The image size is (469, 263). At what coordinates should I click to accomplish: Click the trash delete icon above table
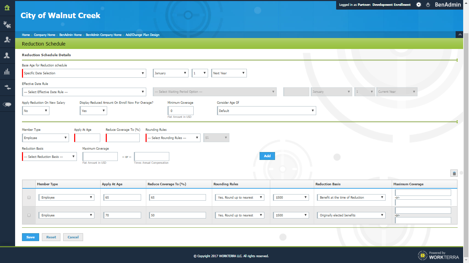pos(454,174)
